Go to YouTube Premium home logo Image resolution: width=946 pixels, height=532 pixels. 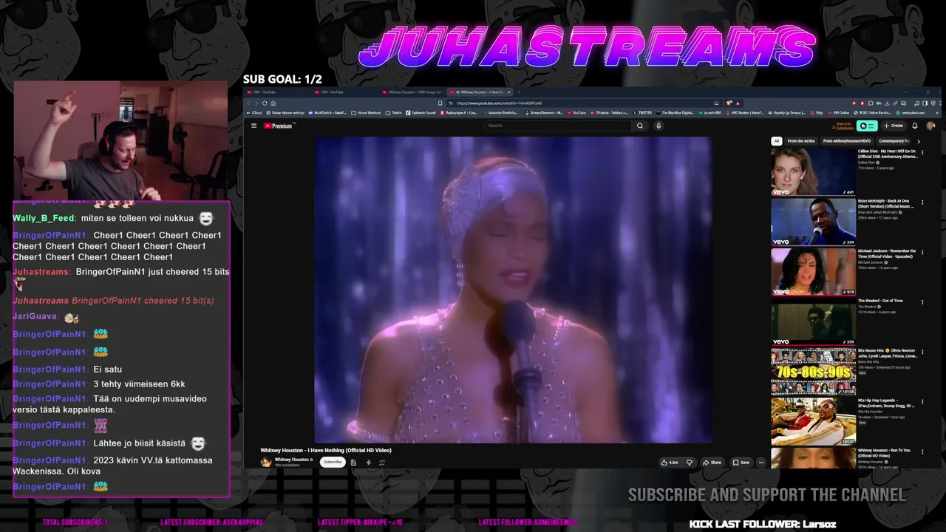279,126
